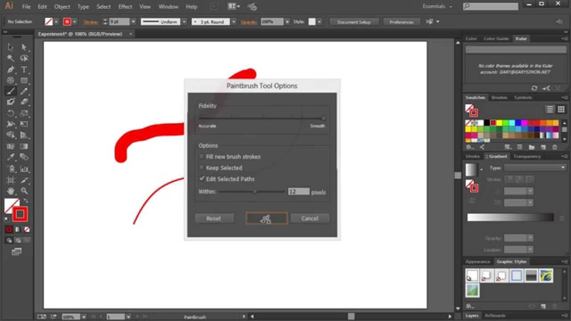Image resolution: width=571 pixels, height=321 pixels.
Task: Switch to the Brushes tab
Action: [499, 98]
